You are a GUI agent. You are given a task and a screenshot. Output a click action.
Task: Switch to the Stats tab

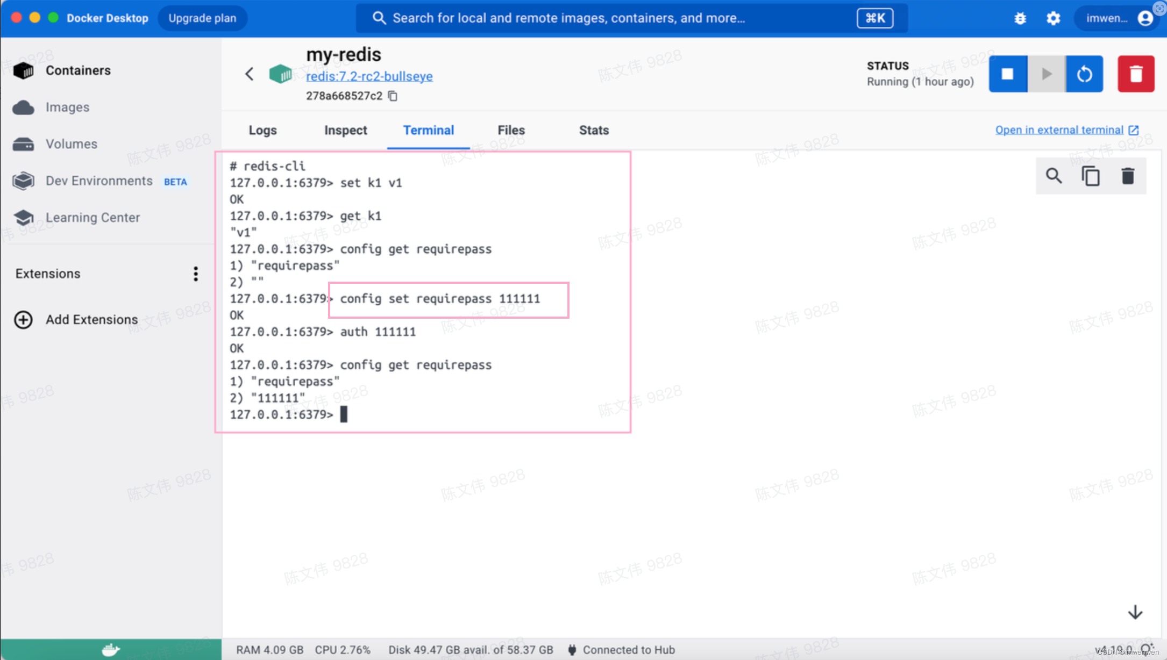[594, 130]
